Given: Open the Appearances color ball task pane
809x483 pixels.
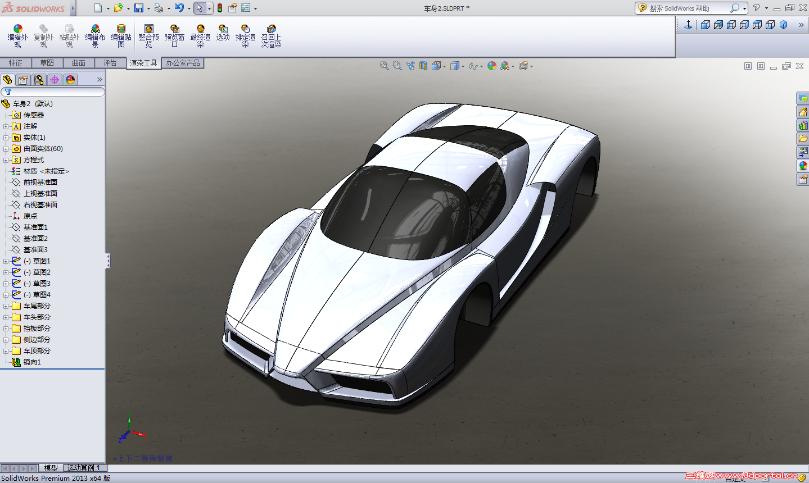Looking at the screenshot, I should click(803, 166).
